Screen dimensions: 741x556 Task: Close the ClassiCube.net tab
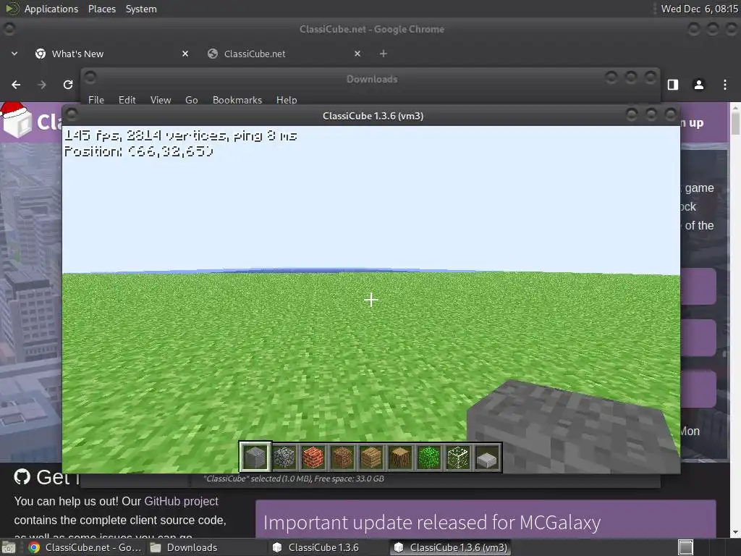(x=357, y=54)
